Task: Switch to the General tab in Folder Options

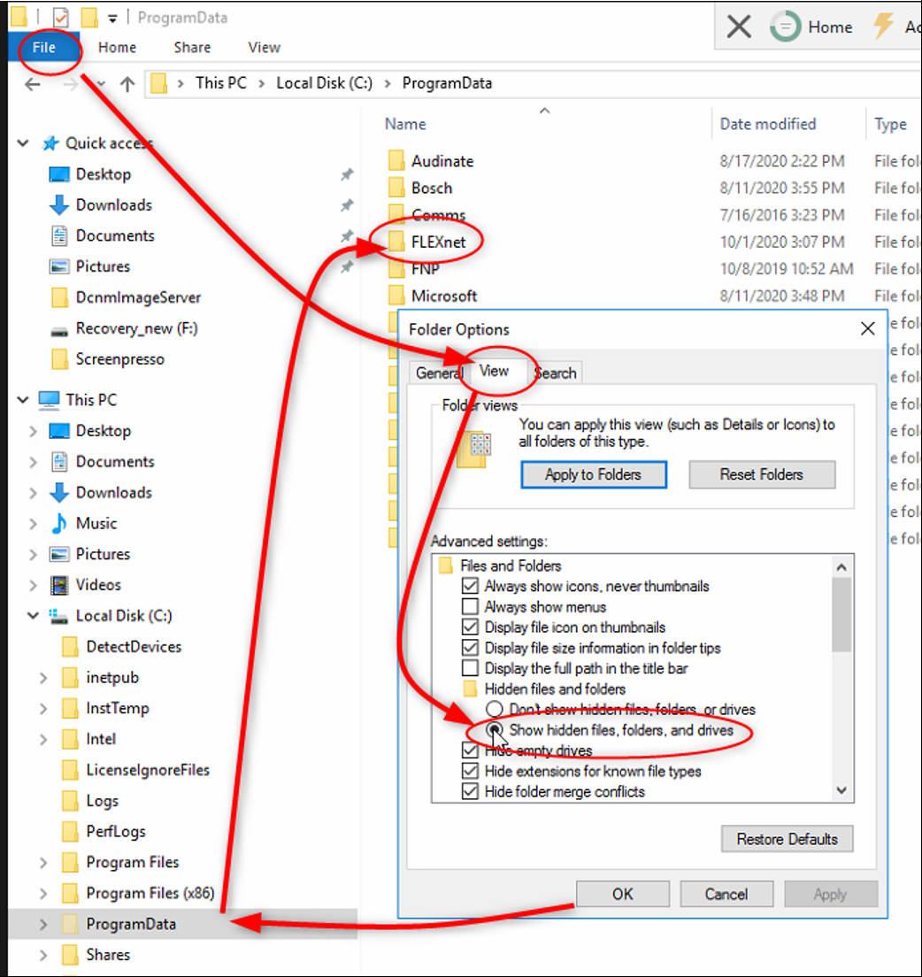Action: pos(438,373)
